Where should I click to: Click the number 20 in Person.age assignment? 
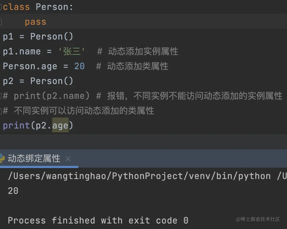click(79, 66)
